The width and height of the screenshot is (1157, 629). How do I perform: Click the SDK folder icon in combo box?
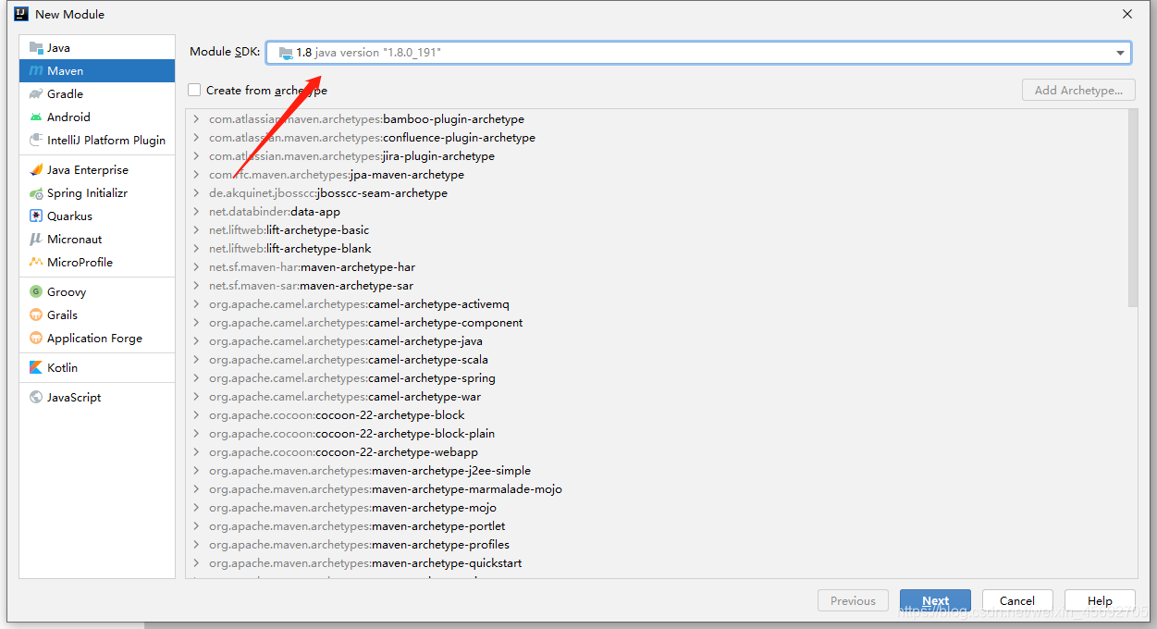286,53
